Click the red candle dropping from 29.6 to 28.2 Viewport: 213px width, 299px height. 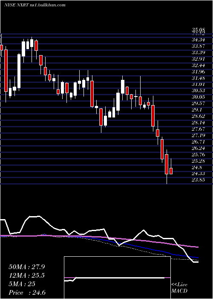point(153,116)
